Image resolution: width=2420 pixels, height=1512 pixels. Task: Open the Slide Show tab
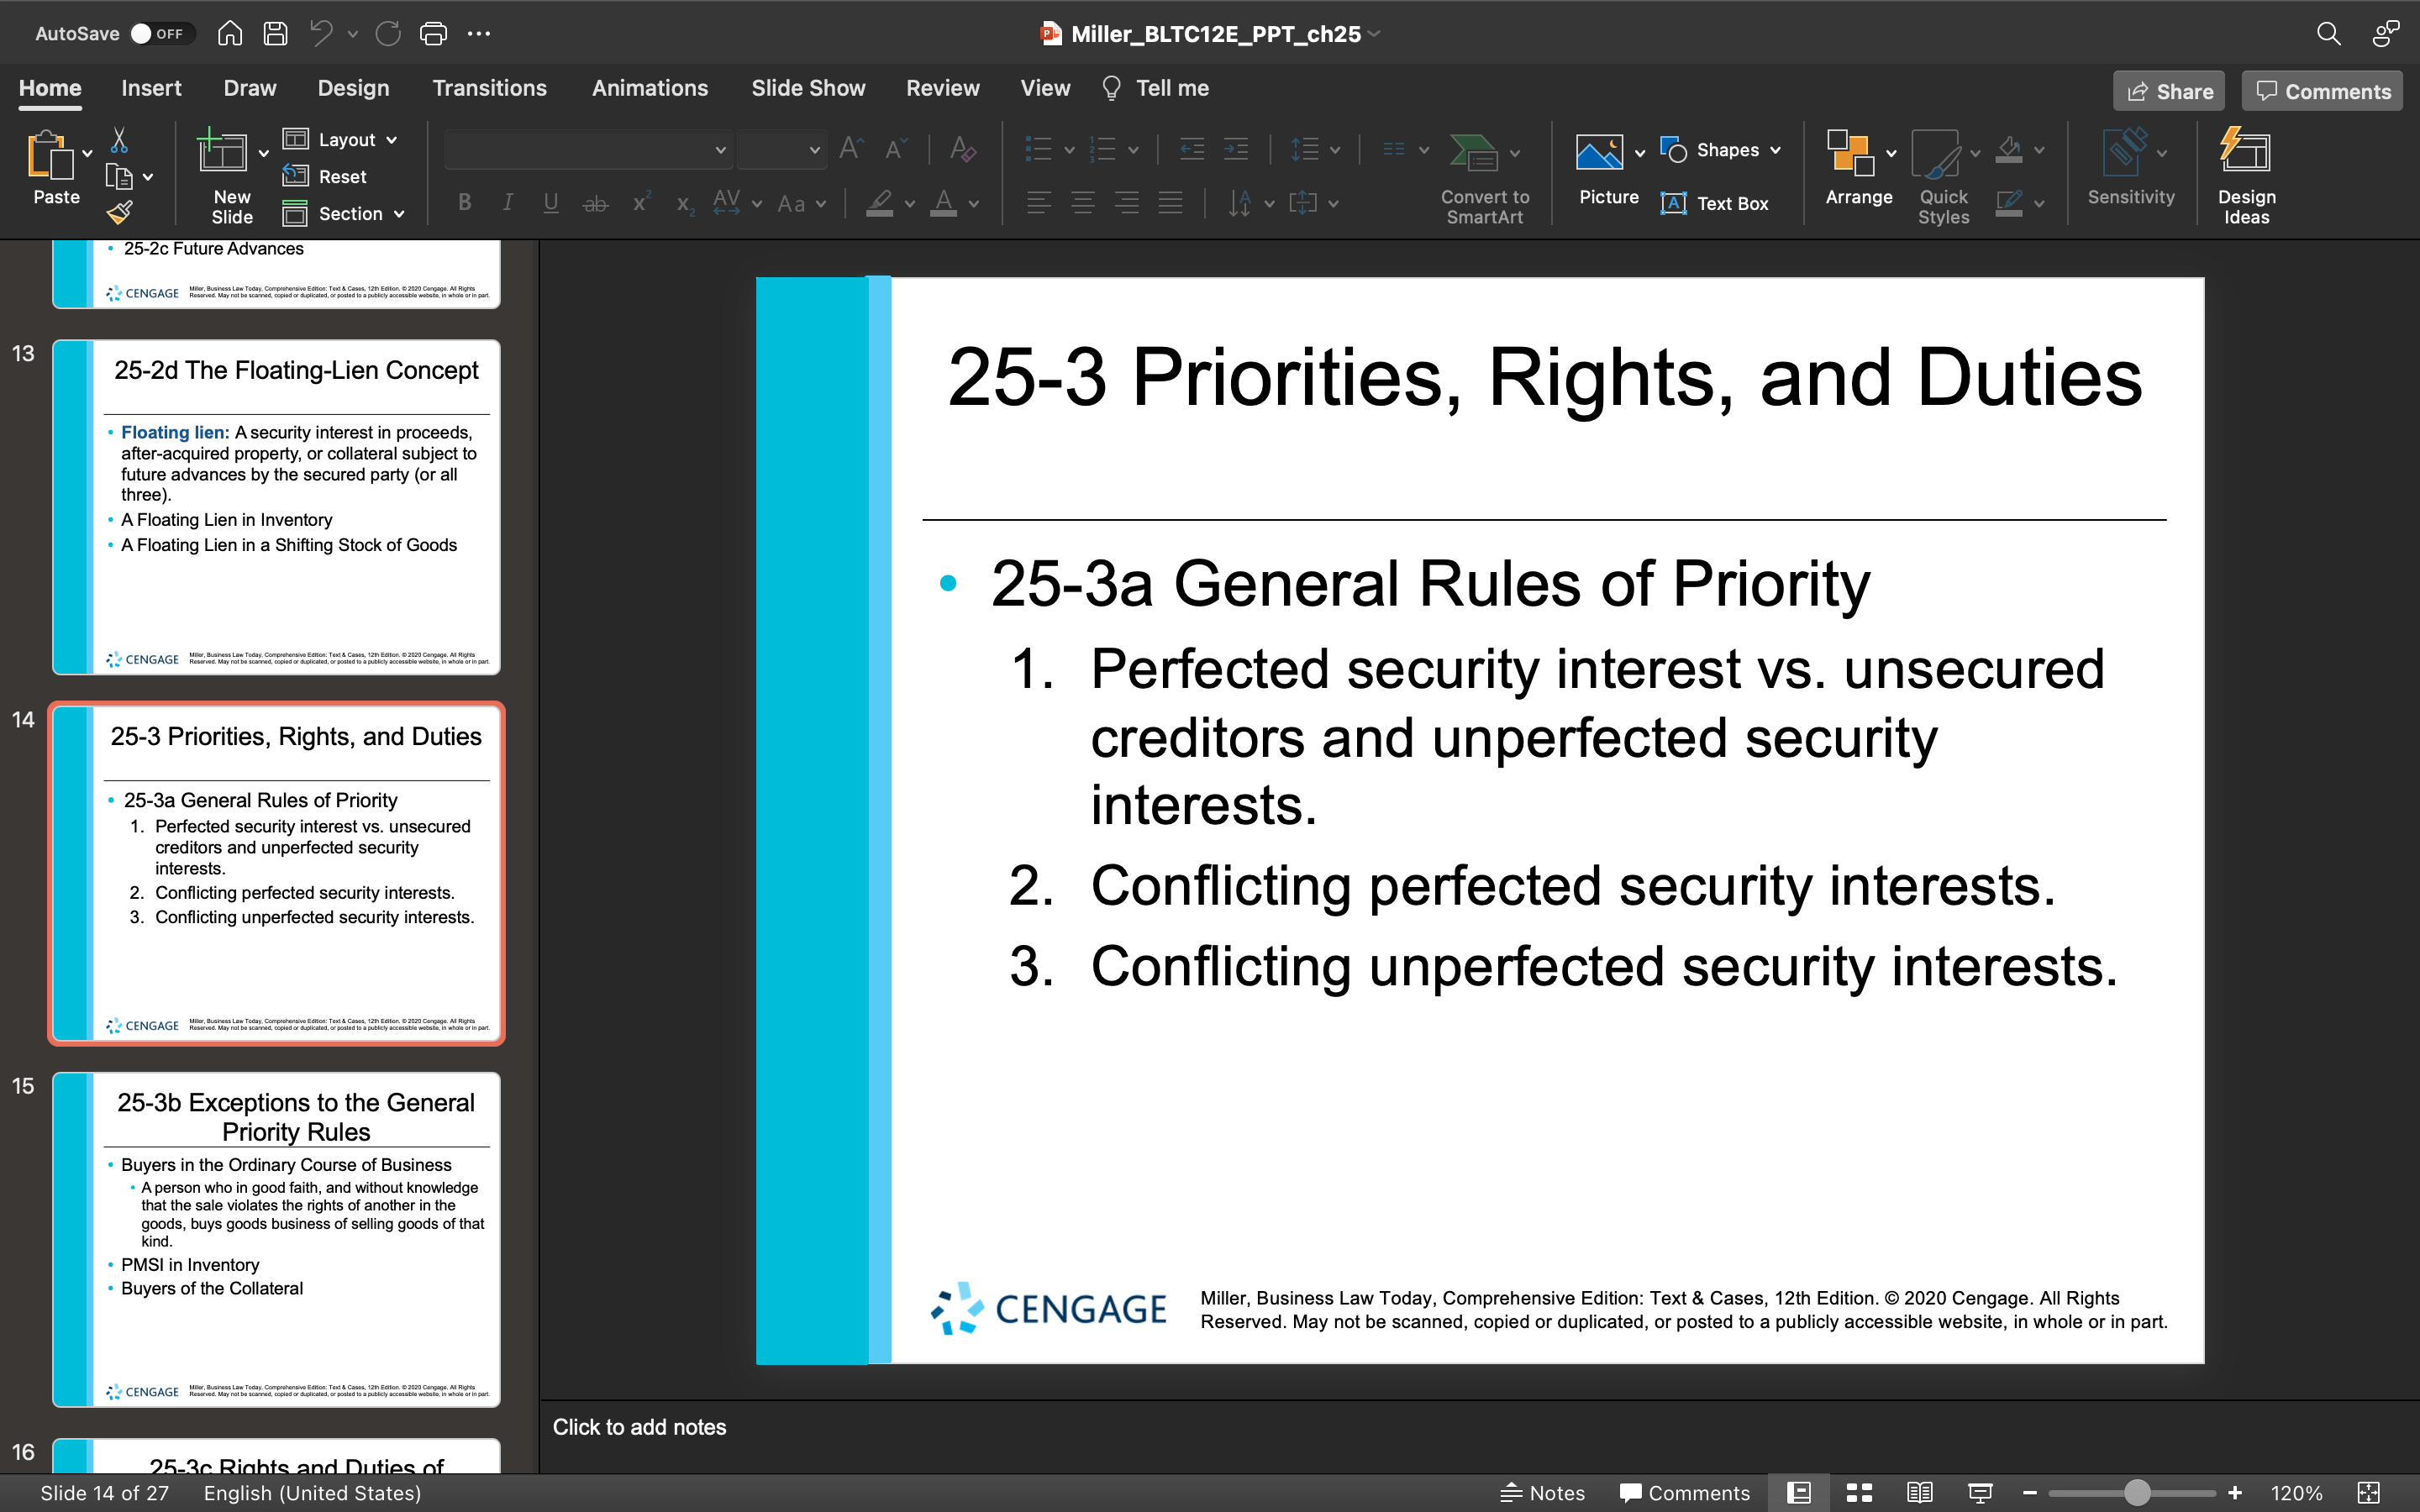tap(808, 88)
